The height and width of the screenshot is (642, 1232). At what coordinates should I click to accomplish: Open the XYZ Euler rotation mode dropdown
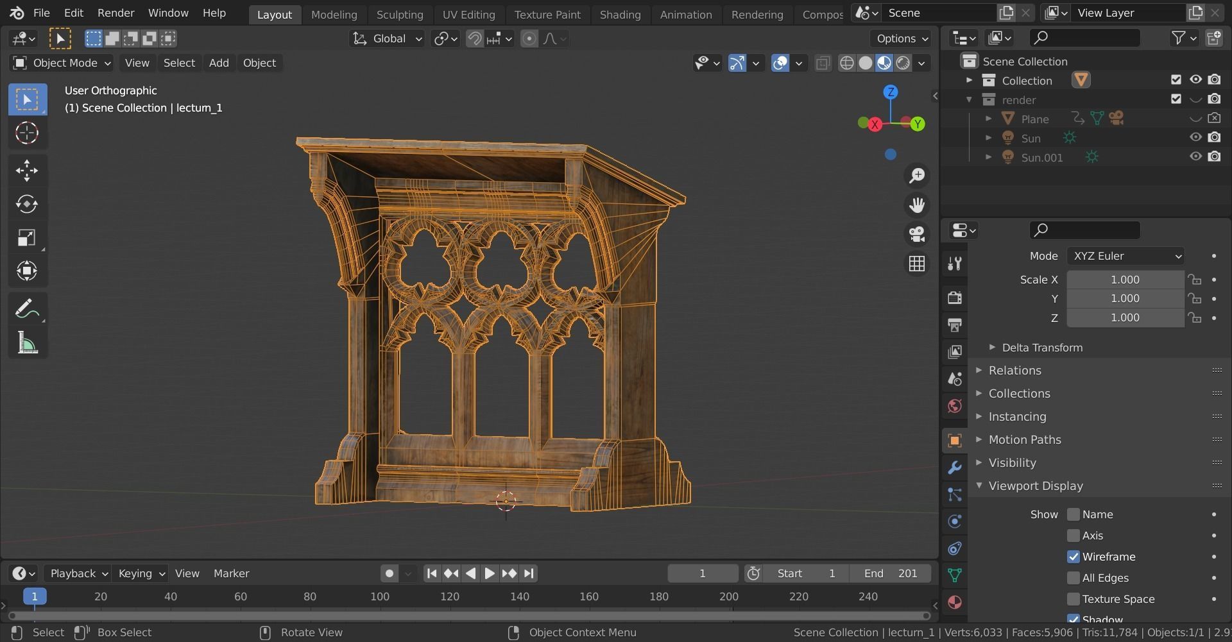(1125, 256)
